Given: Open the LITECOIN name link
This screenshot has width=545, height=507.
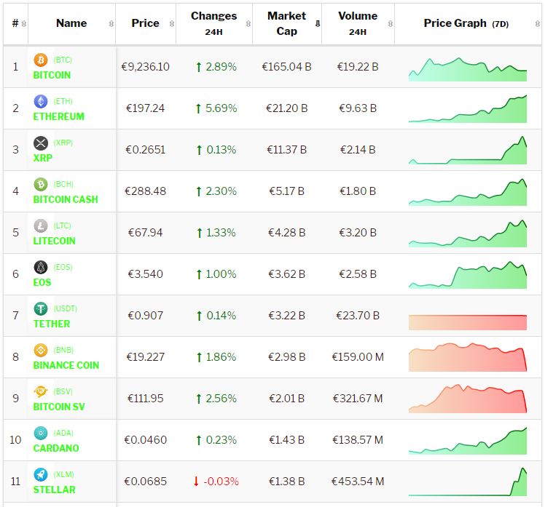Looking at the screenshot, I should [54, 241].
